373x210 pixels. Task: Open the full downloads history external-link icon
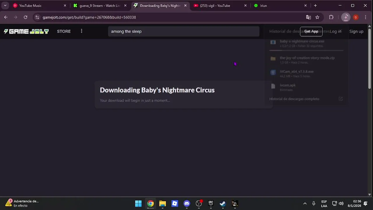tap(340, 99)
